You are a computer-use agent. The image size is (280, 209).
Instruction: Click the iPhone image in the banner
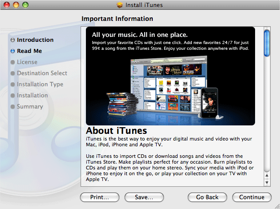coord(210,103)
